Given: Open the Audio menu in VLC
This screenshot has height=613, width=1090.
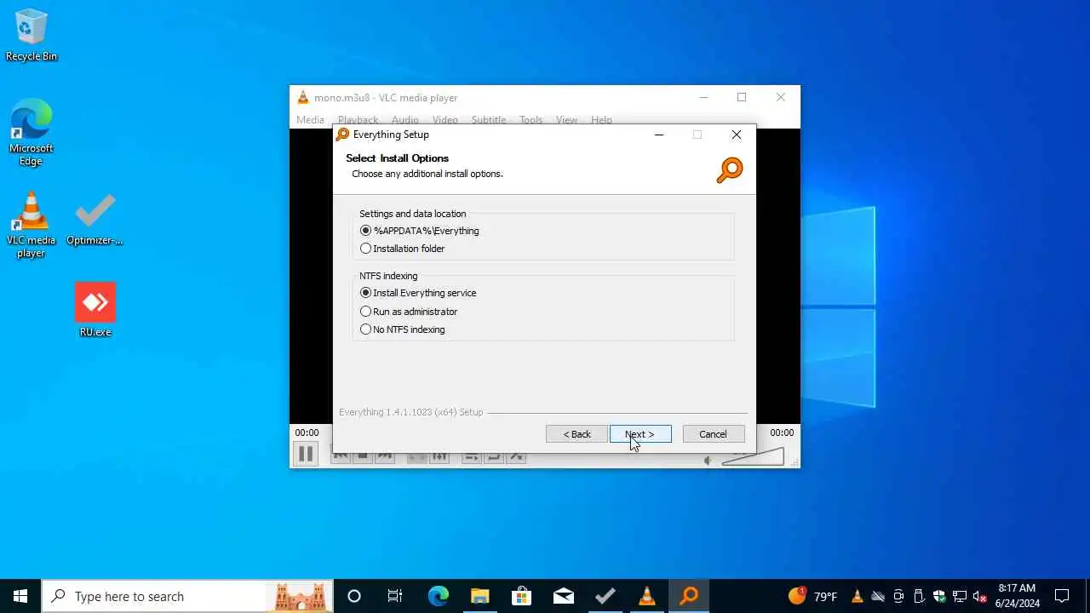Looking at the screenshot, I should [x=405, y=120].
